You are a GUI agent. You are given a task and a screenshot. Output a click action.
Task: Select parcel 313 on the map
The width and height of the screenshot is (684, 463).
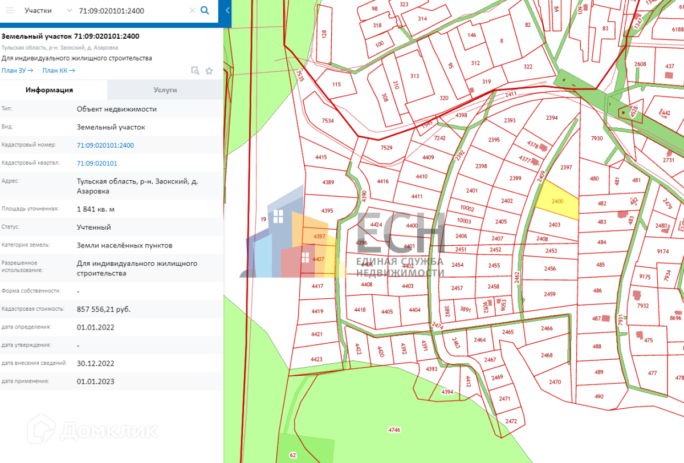[414, 76]
